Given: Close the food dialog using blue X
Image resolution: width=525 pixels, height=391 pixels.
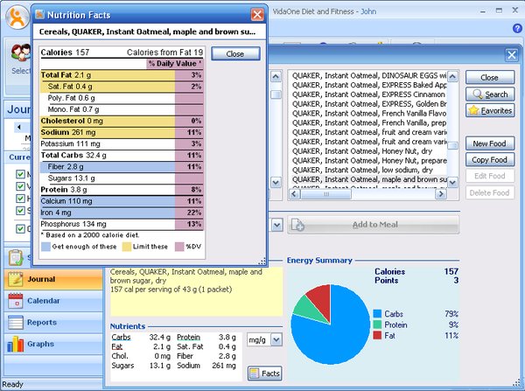Looking at the screenshot, I should (x=511, y=55).
